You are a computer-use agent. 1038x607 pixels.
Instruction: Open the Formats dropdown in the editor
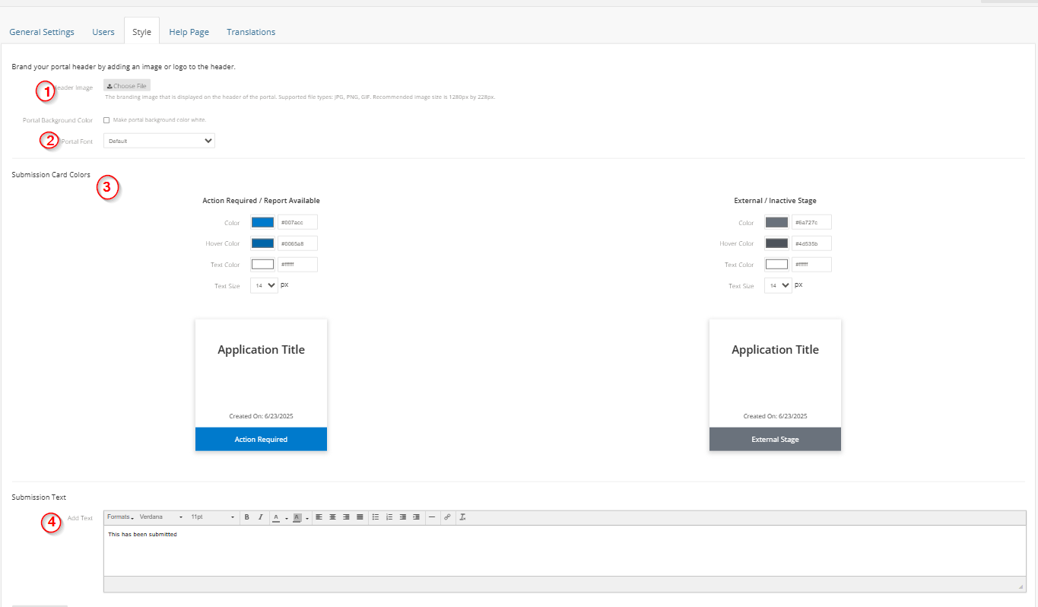tap(119, 517)
